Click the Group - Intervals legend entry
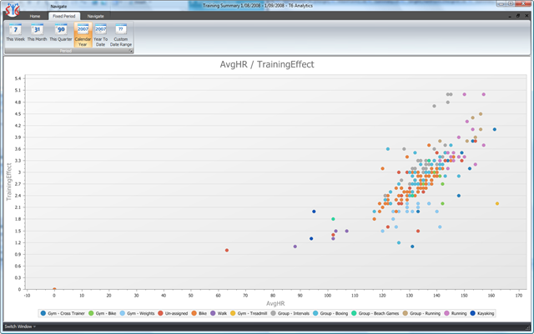The width and height of the screenshot is (534, 334). pyautogui.click(x=290, y=313)
